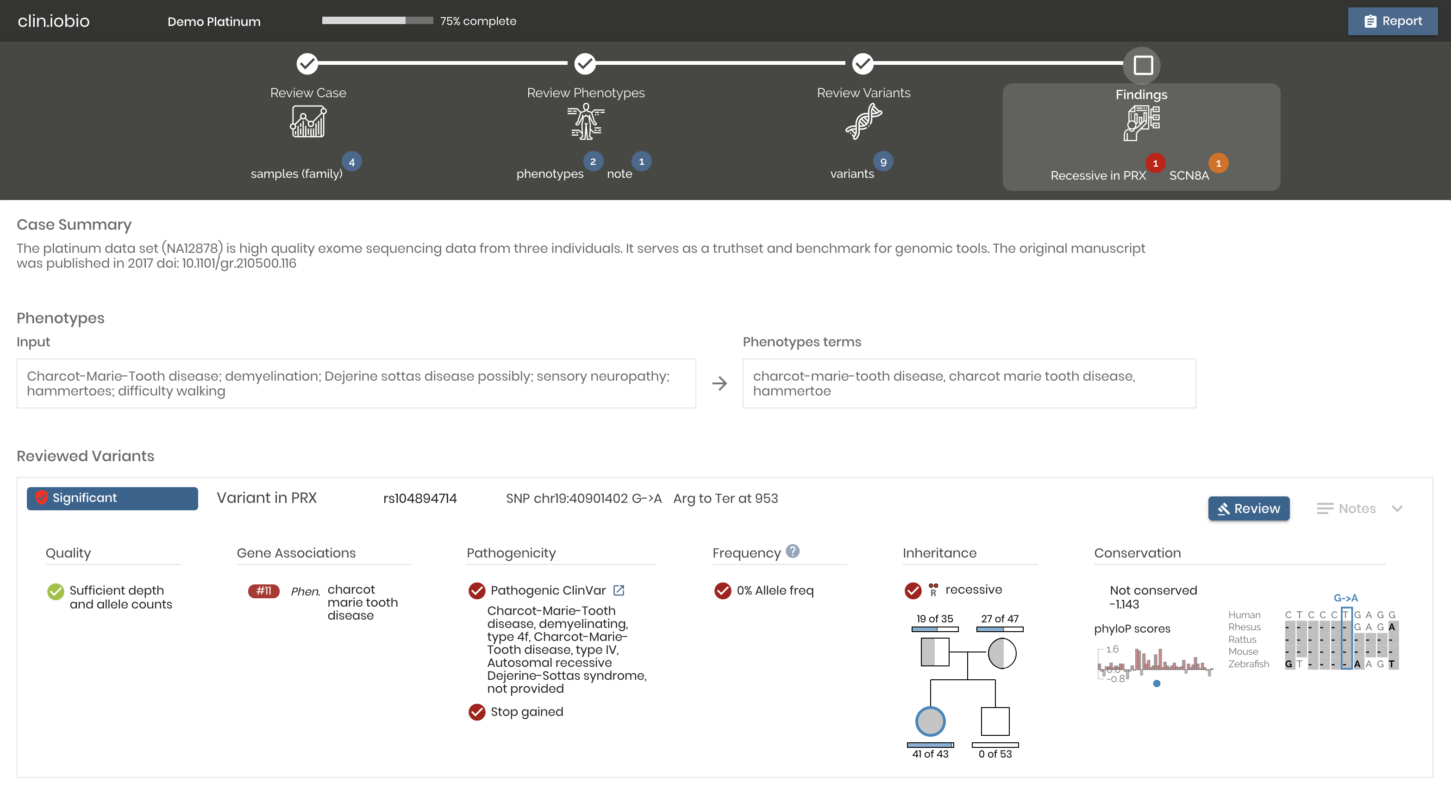
Task: Click the Findings report icon
Action: pos(1141,123)
